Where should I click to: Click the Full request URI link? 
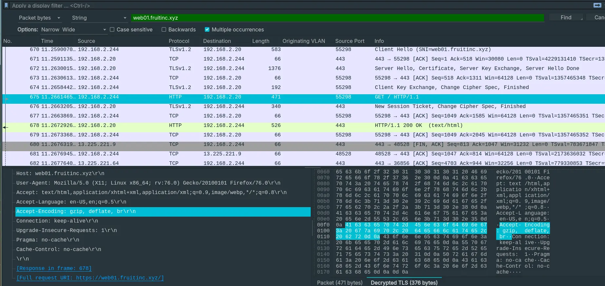90,278
